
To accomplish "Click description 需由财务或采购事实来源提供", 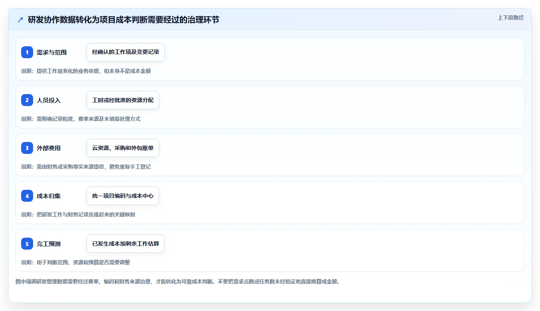I will 86,167.
